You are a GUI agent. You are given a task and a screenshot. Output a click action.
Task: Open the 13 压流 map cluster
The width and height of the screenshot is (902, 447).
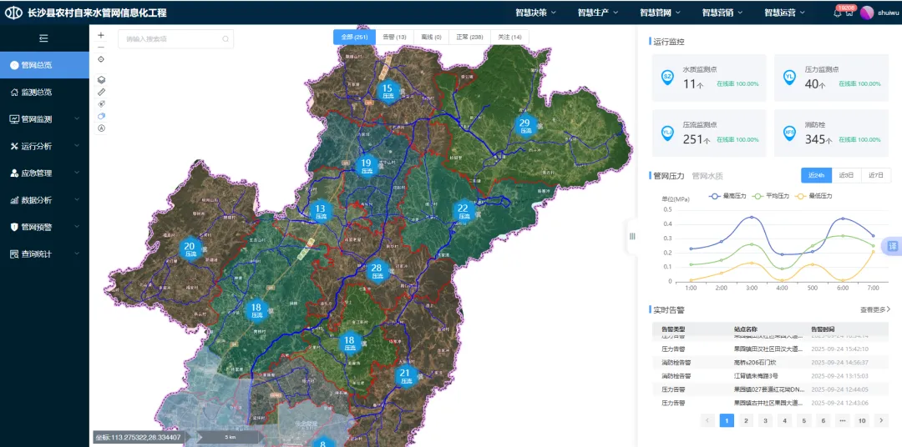(x=321, y=212)
